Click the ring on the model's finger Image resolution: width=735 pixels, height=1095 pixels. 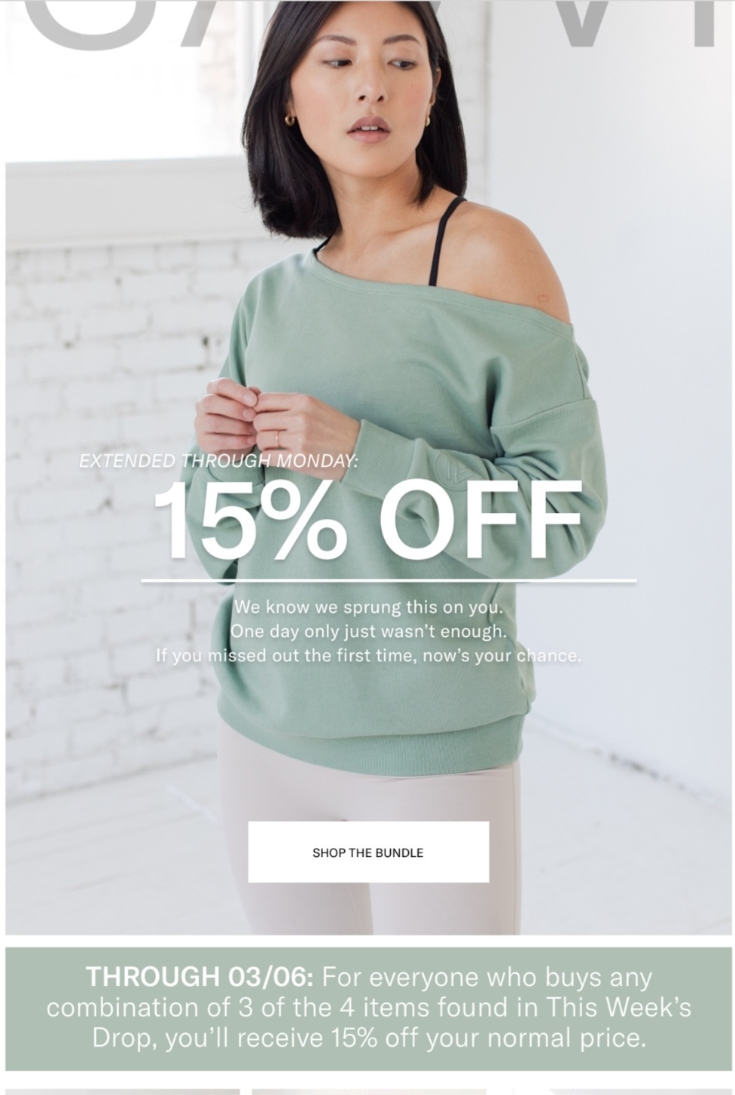click(x=277, y=439)
